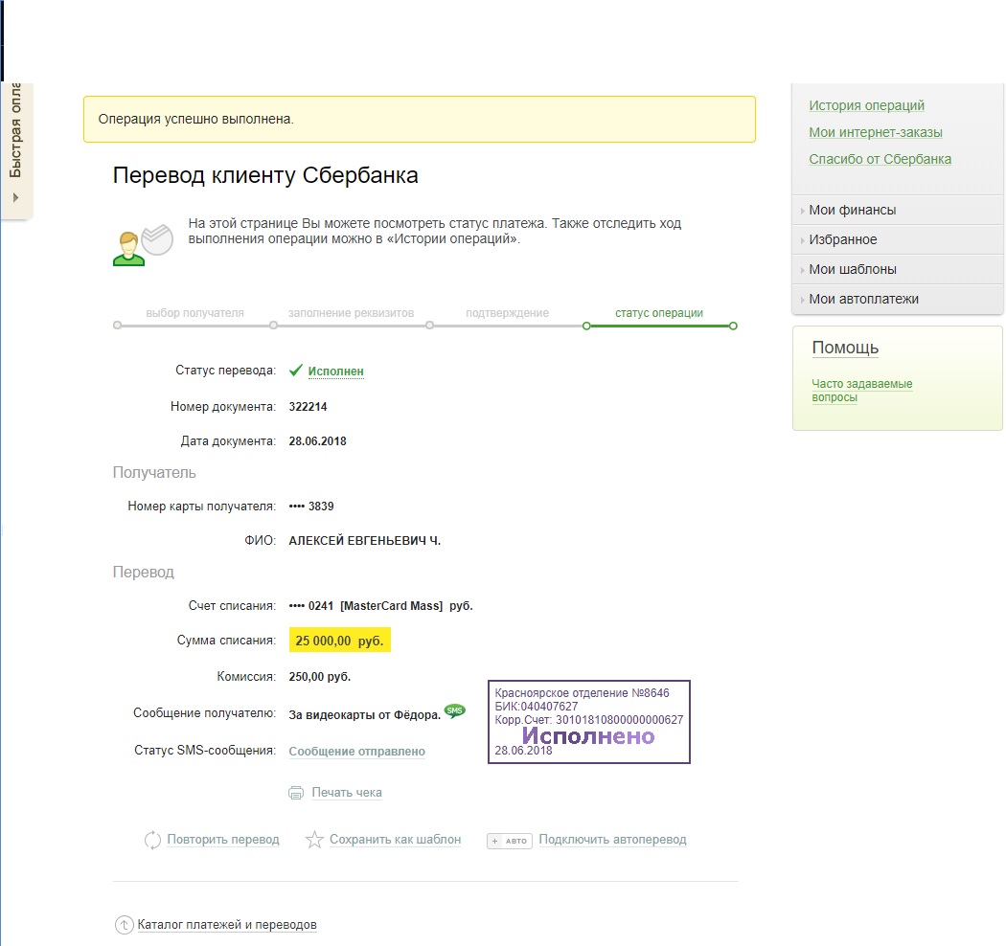Click the green checkmark next to Исполнен
This screenshot has width=1006, height=946.
(x=296, y=371)
